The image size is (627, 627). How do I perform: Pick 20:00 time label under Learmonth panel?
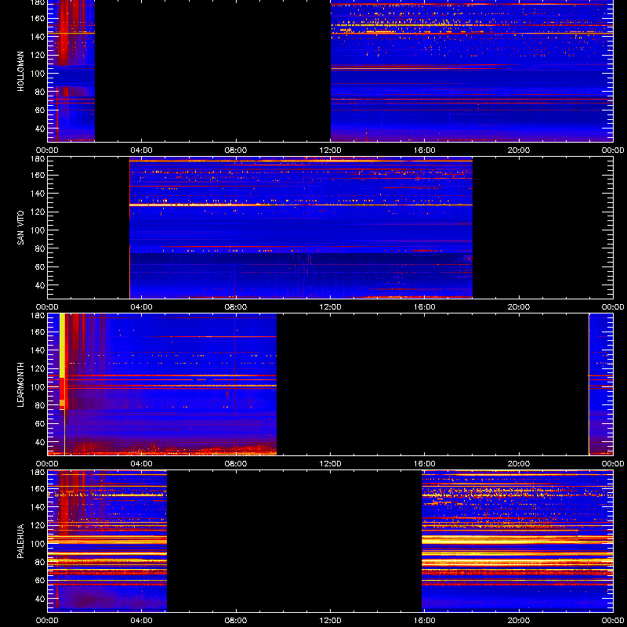click(x=519, y=464)
